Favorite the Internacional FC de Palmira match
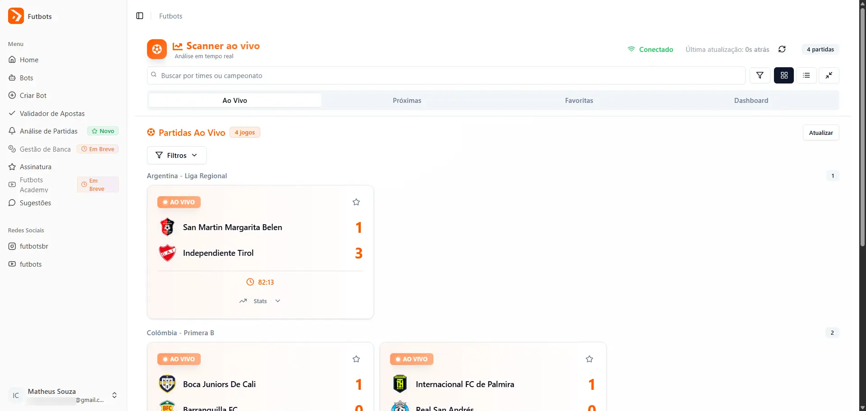866x411 pixels. tap(589, 359)
